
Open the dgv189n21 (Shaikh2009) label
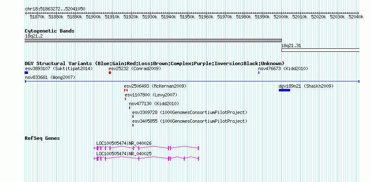click(306, 86)
